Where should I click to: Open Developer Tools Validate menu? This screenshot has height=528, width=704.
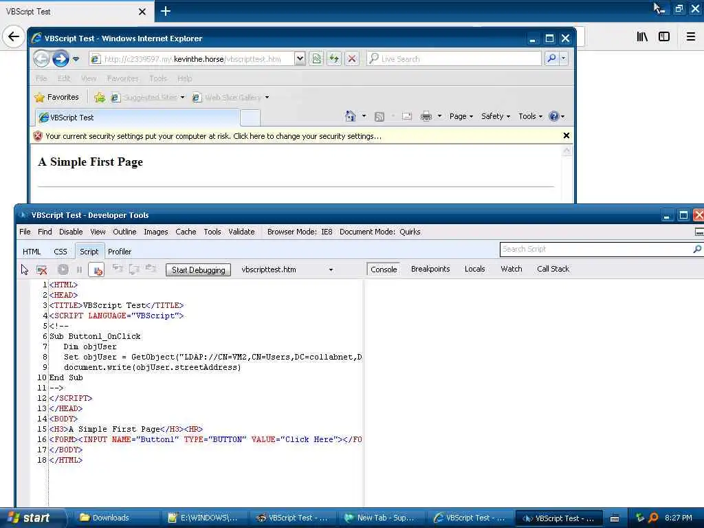click(x=241, y=232)
